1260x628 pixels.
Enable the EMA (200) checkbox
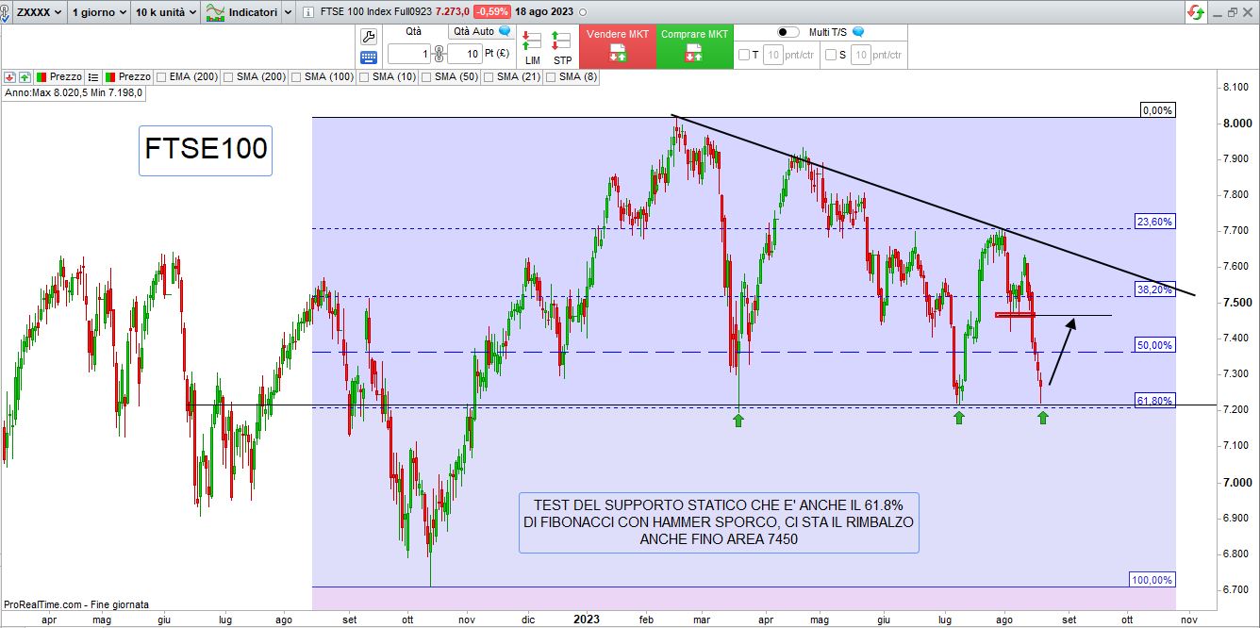[x=162, y=76]
